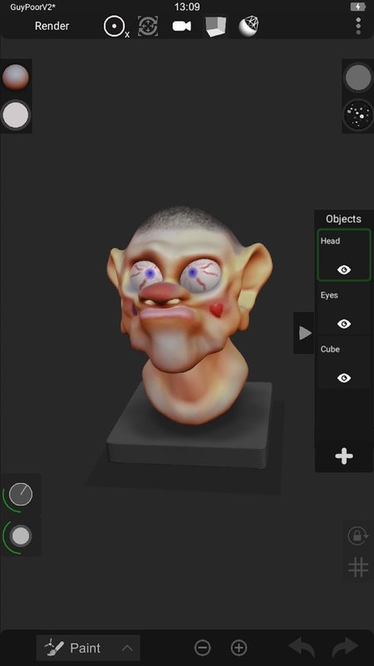Open the mesh sphere wireframe icon

coord(249,26)
